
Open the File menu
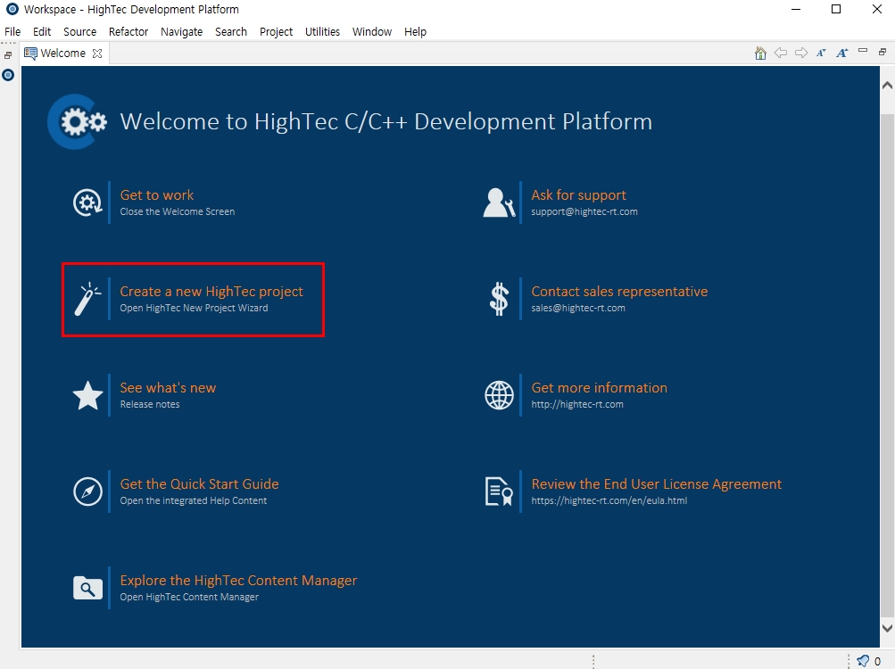(12, 31)
